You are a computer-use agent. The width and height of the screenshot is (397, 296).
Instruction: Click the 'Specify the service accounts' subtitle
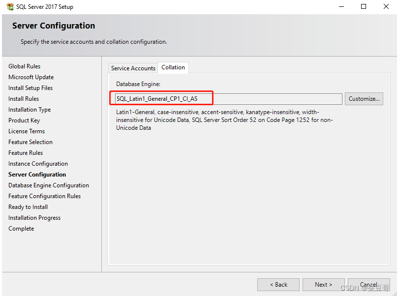[93, 42]
